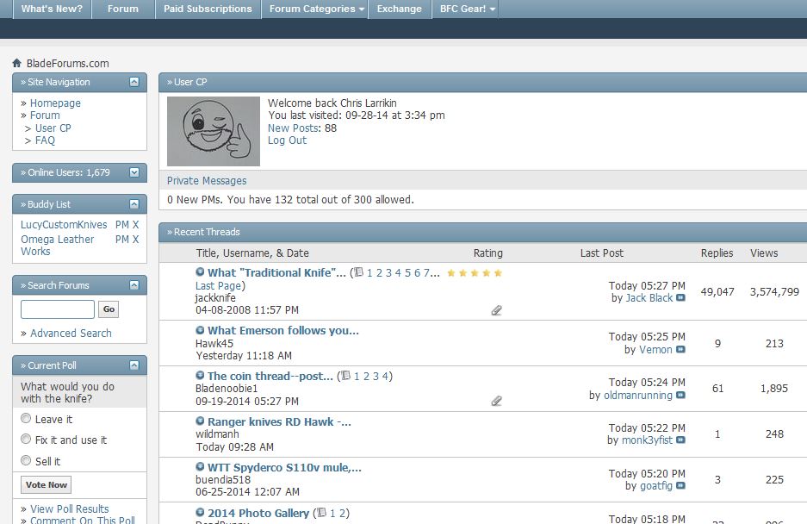
Task: Click paperclip attachment icon in coin thread row
Action: tap(496, 401)
